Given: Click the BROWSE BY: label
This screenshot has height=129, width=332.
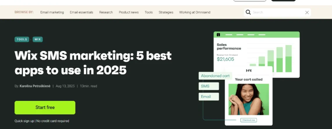Looking at the screenshot, I should [x=24, y=12].
